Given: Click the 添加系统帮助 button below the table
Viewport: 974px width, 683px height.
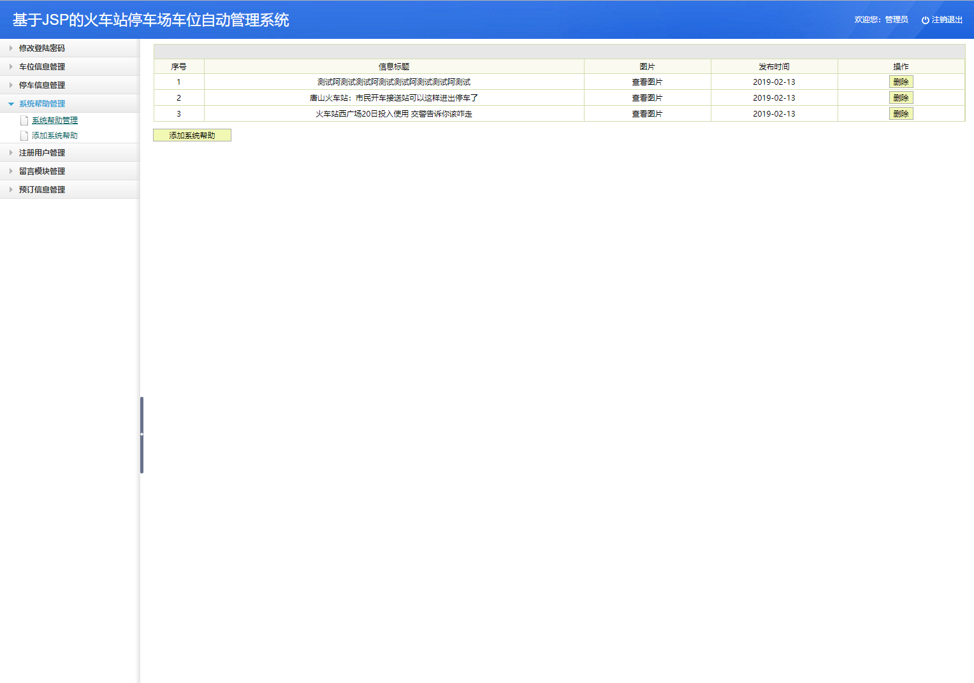Looking at the screenshot, I should point(192,135).
